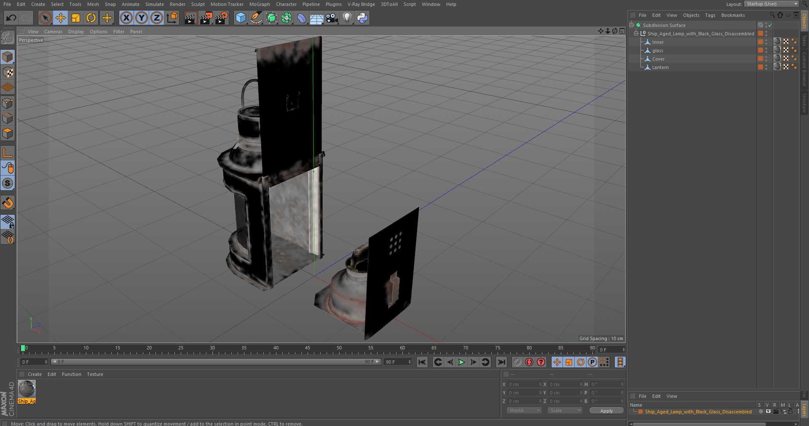
Task: Click the Apply button
Action: pyautogui.click(x=606, y=411)
